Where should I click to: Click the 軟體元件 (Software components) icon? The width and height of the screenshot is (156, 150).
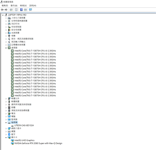[x=9, y=99]
